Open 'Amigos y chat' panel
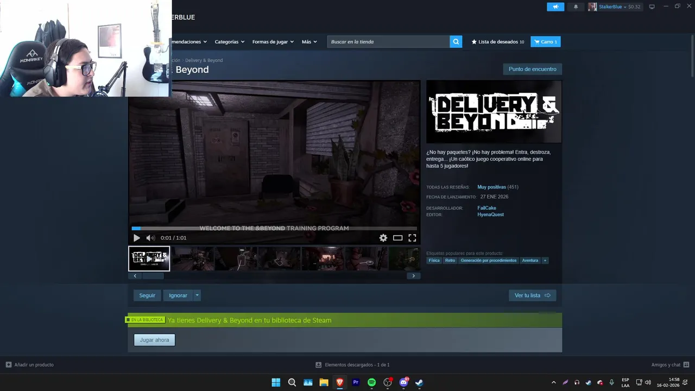 pos(670,365)
